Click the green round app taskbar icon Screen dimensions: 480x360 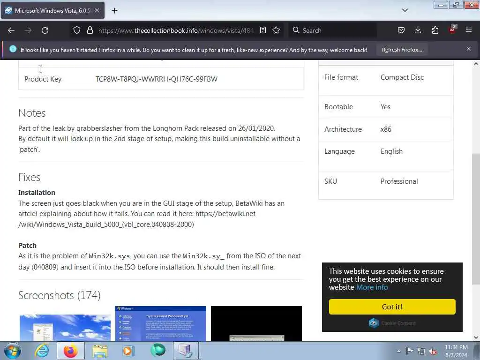157,350
